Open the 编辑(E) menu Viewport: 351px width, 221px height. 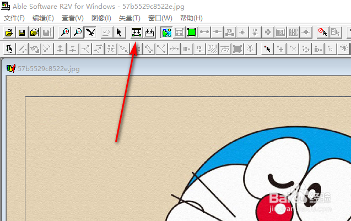pyautogui.click(x=43, y=18)
